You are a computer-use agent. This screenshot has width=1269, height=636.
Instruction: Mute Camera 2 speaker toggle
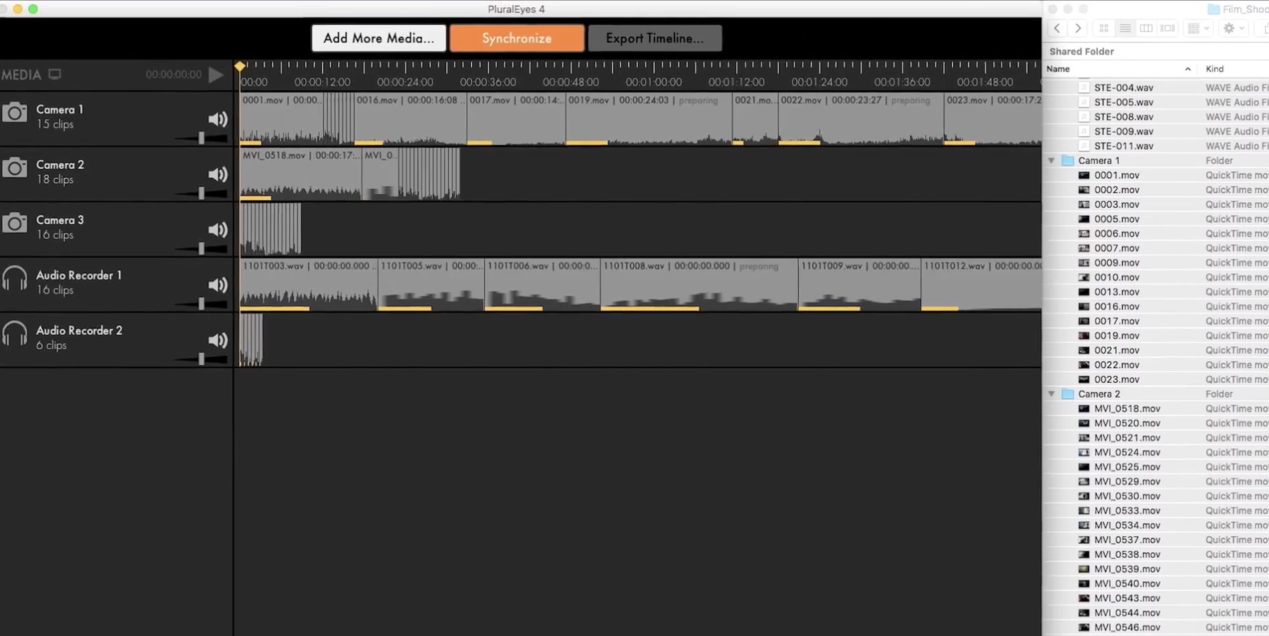218,175
